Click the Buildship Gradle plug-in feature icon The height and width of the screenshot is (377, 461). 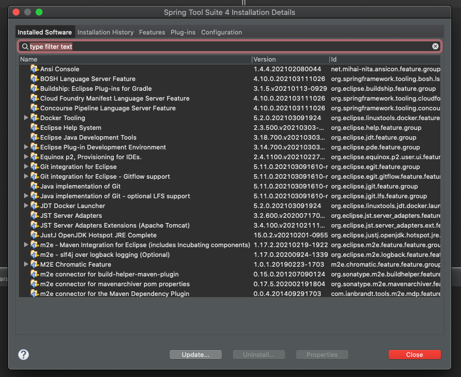[34, 88]
